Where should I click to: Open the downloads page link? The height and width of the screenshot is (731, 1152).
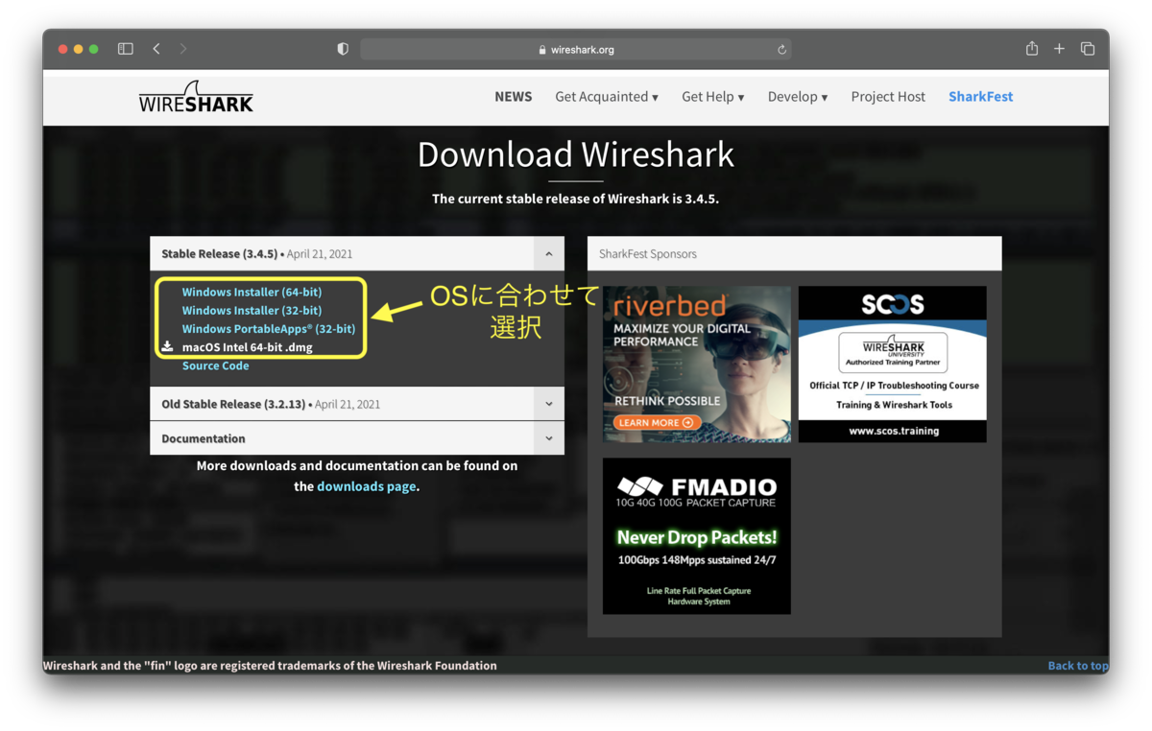(367, 486)
